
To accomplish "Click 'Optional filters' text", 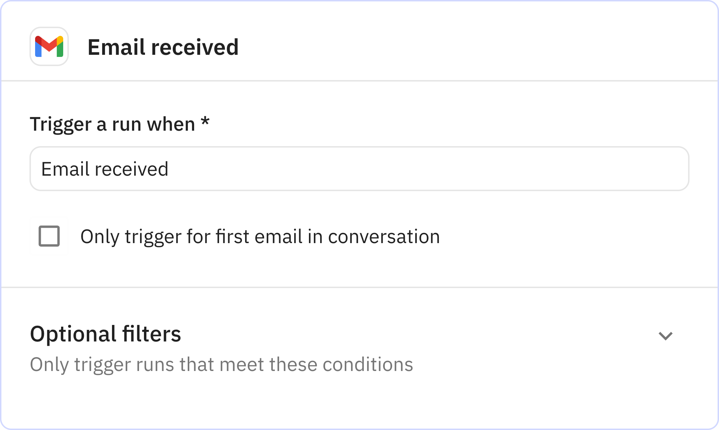I will 105,334.
